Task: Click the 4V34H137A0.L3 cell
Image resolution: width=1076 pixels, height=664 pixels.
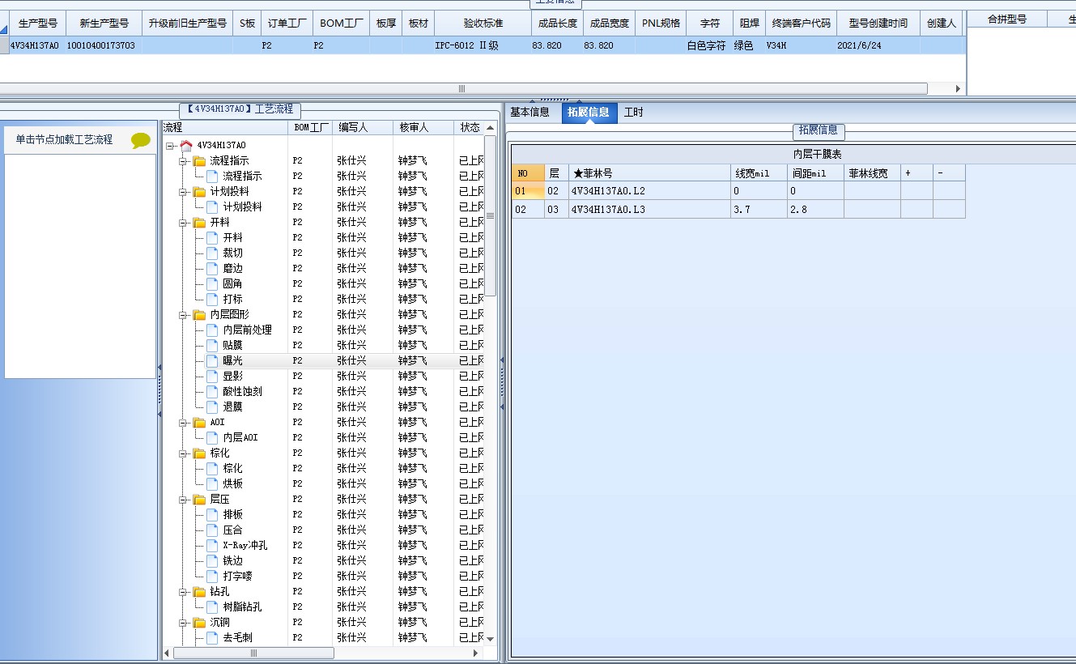Action: coord(649,209)
